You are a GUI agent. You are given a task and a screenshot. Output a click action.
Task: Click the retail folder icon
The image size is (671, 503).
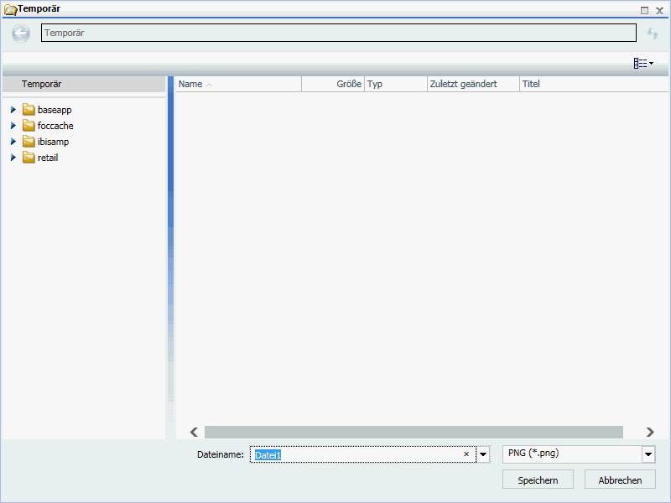29,158
